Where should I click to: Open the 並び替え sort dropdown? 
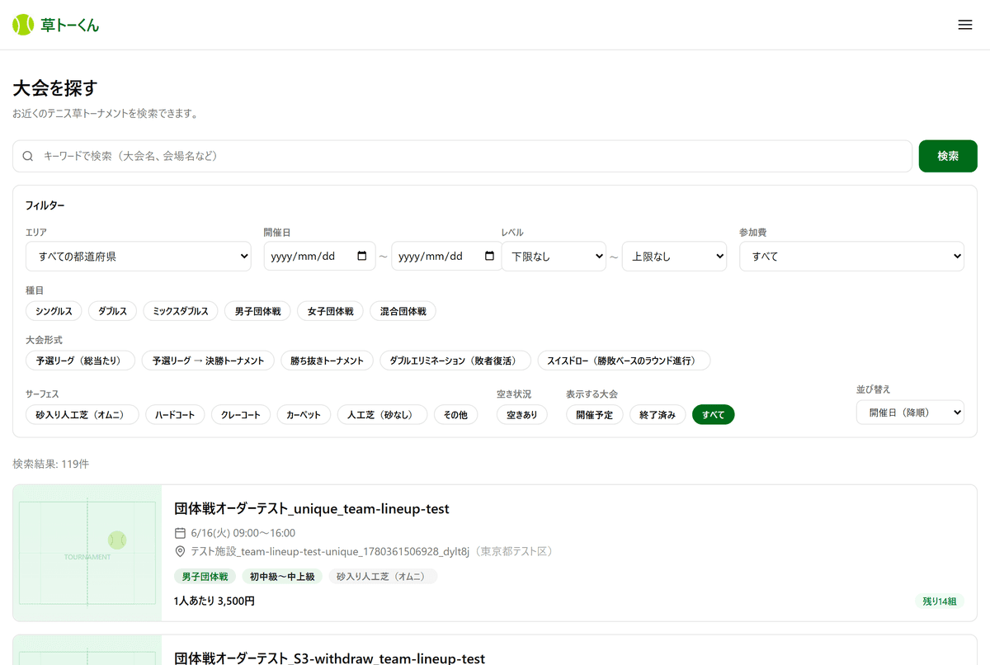point(910,412)
